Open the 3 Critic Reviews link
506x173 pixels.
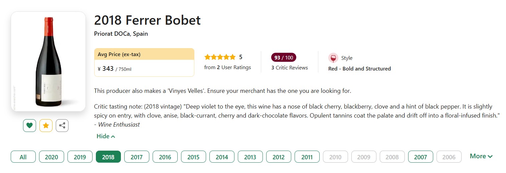pos(290,67)
